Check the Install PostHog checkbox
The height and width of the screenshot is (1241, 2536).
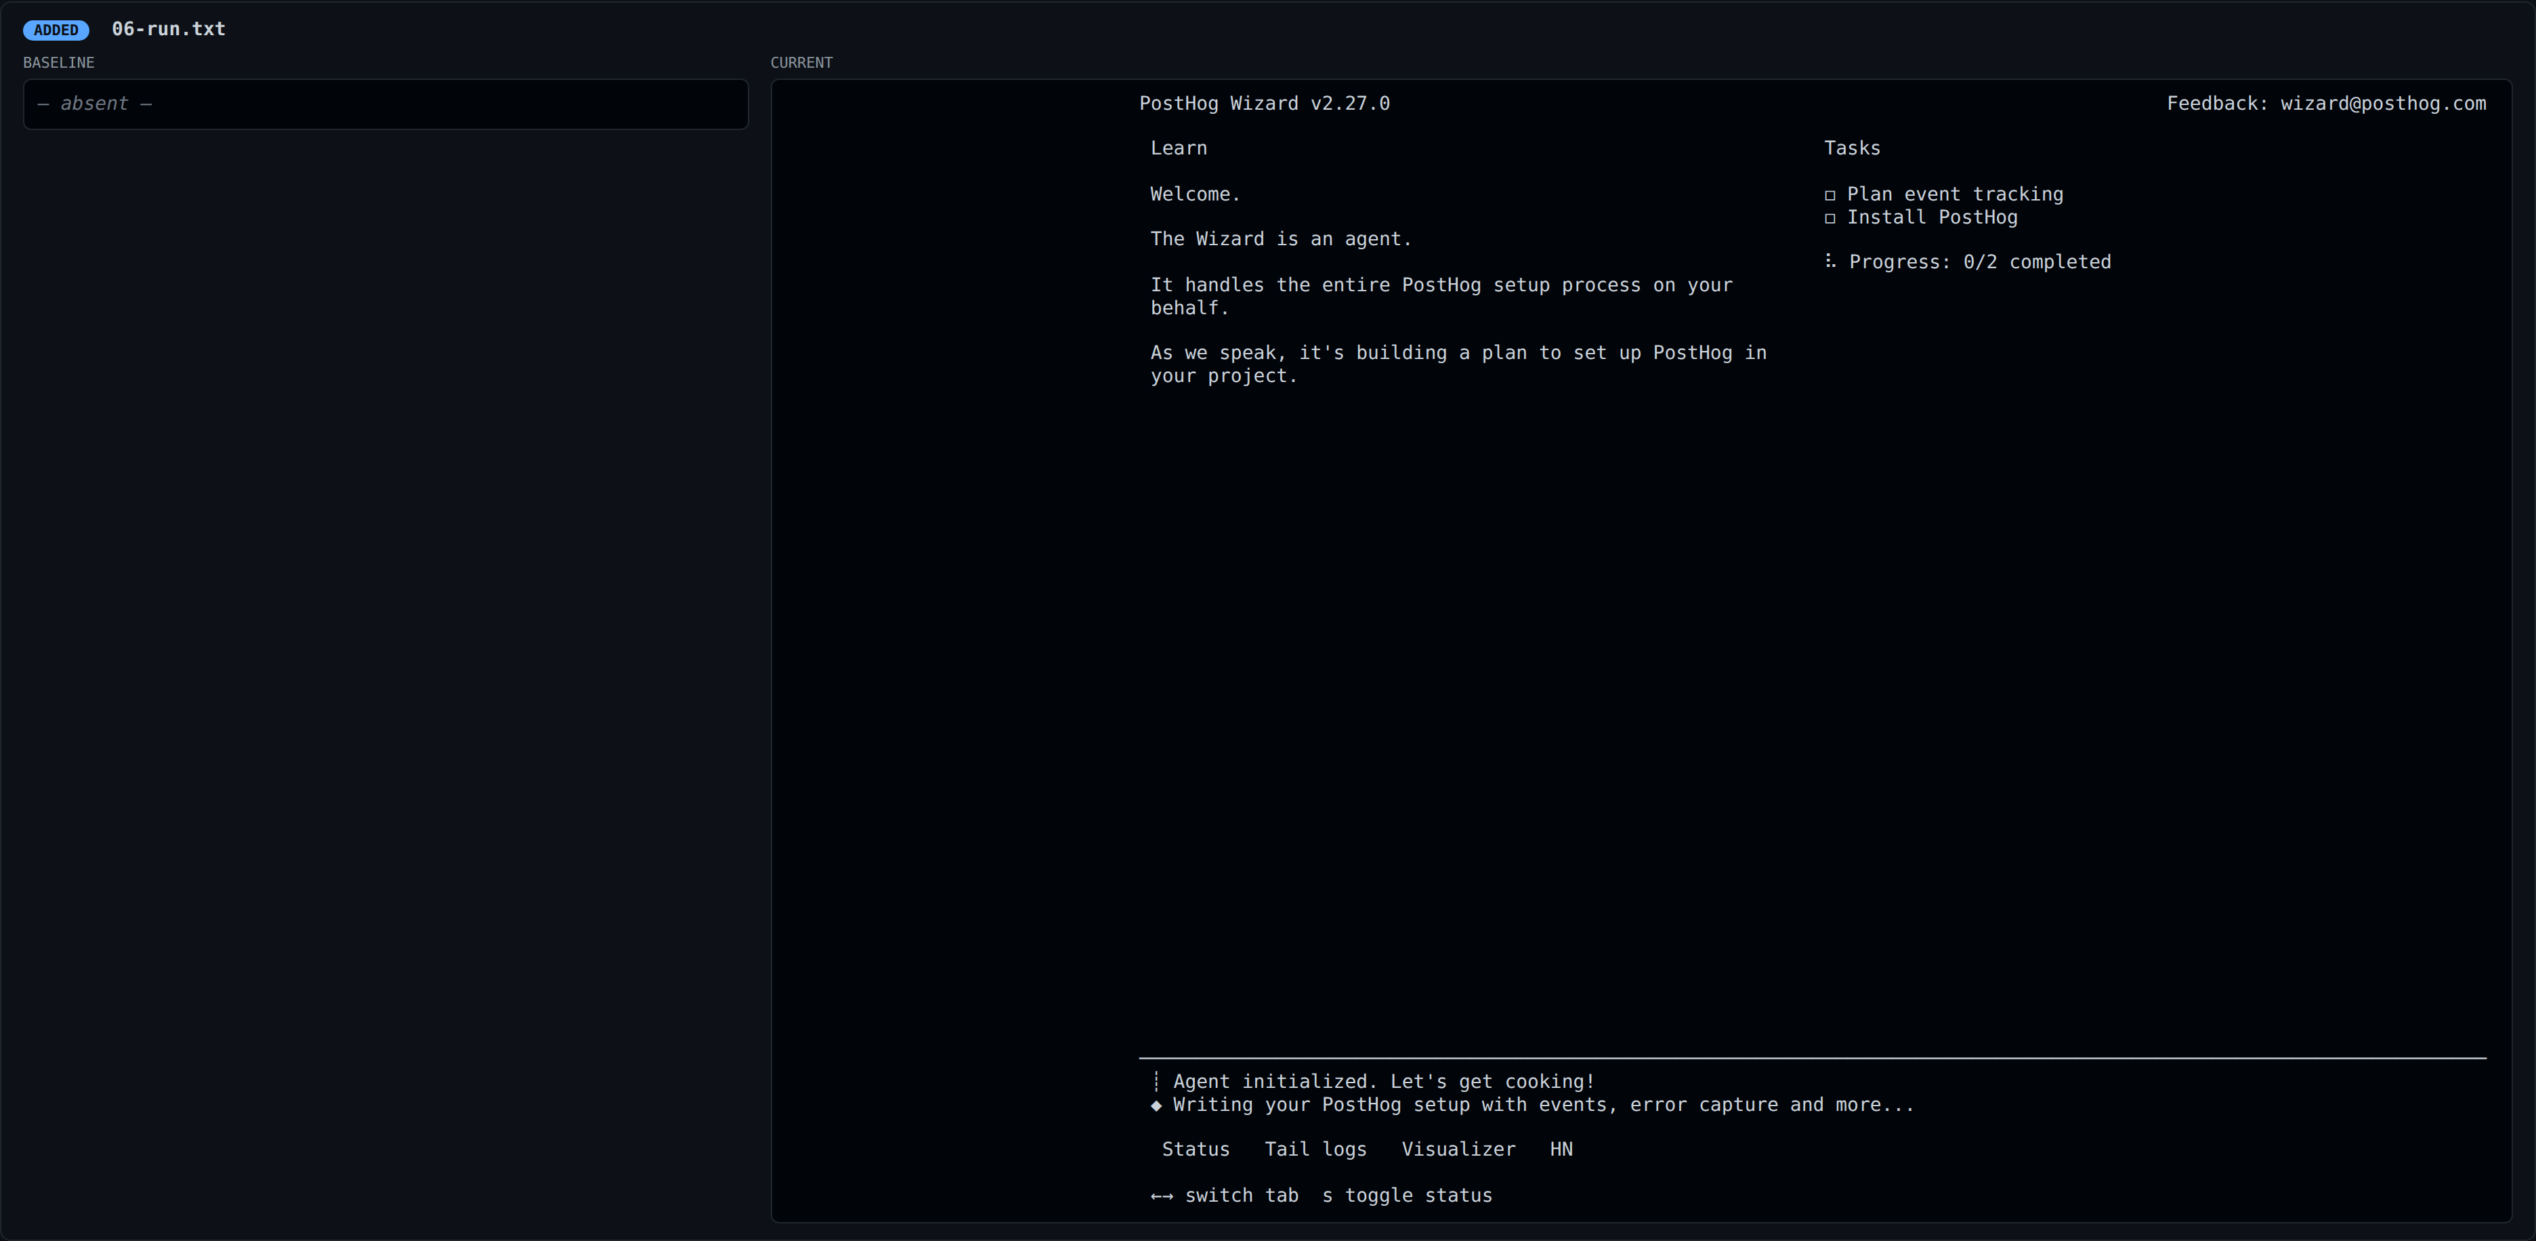[x=1830, y=219]
